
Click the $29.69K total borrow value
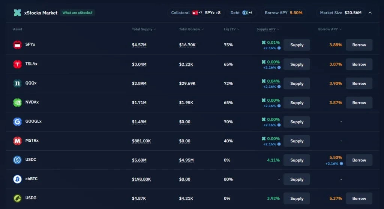[x=187, y=83]
